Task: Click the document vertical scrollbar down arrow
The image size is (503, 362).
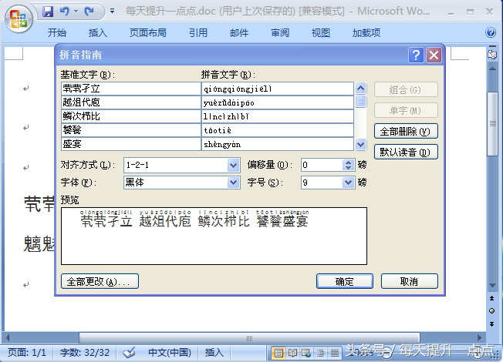Action: click(492, 285)
